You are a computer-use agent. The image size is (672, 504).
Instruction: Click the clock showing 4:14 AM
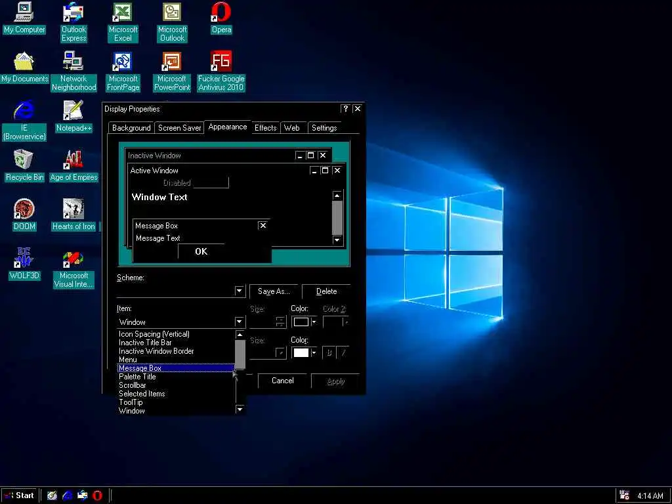(650, 496)
